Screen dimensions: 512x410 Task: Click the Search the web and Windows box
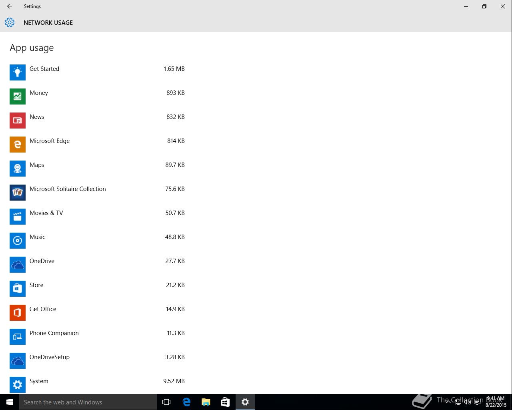click(88, 402)
